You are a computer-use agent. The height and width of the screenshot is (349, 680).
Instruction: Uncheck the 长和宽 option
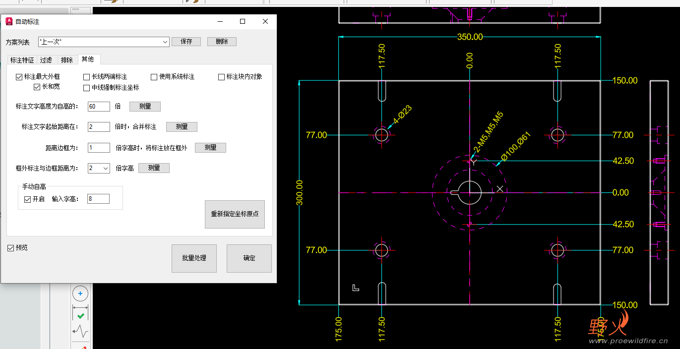47,87
